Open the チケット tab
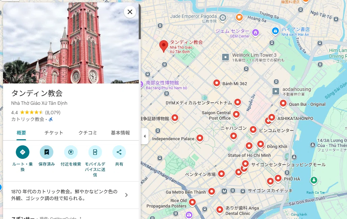The width and height of the screenshot is (347, 219). tap(54, 133)
